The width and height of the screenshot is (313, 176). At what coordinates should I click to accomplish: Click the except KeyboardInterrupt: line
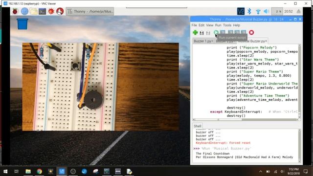point(236,111)
